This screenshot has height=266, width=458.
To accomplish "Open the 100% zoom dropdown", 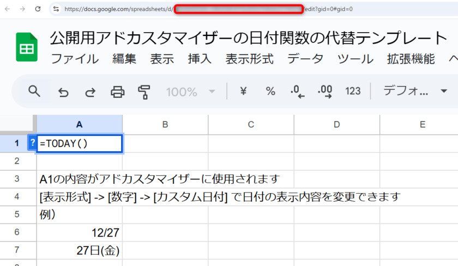I will click(x=190, y=91).
